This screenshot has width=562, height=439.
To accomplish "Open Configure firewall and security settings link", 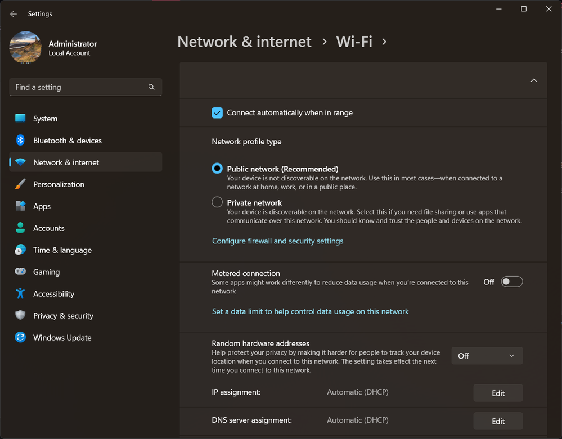I will (x=278, y=241).
